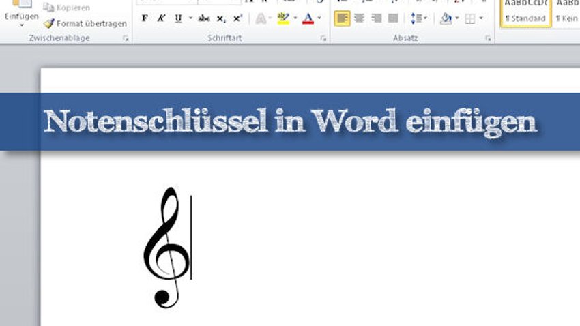Open highlight color dropdown arrow
Viewport: 580px width, 326px height.
click(295, 18)
